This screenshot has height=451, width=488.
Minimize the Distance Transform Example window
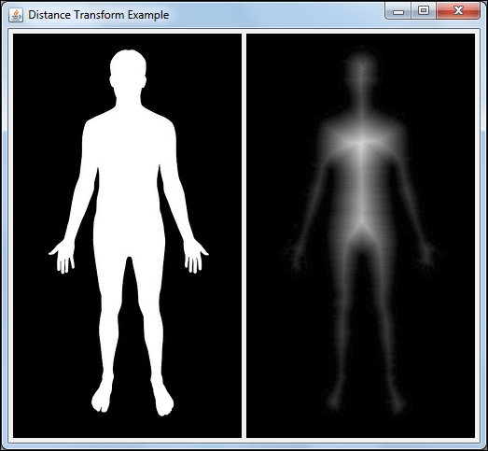tap(398, 11)
